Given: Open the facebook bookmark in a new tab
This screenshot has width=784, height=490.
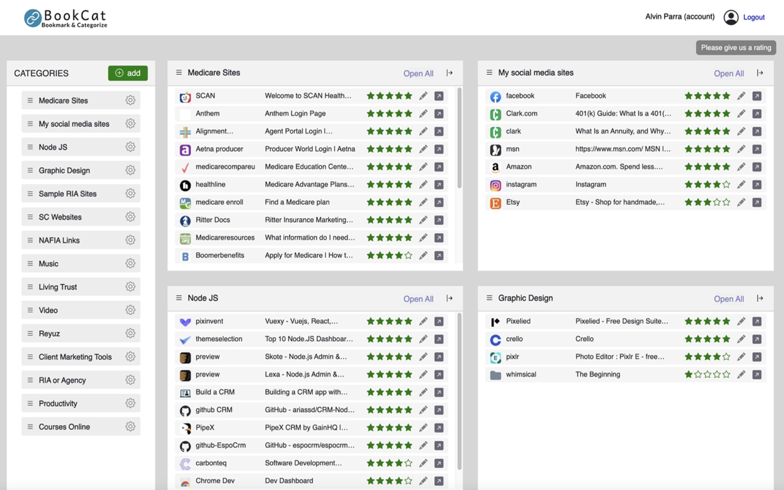Looking at the screenshot, I should (x=757, y=96).
